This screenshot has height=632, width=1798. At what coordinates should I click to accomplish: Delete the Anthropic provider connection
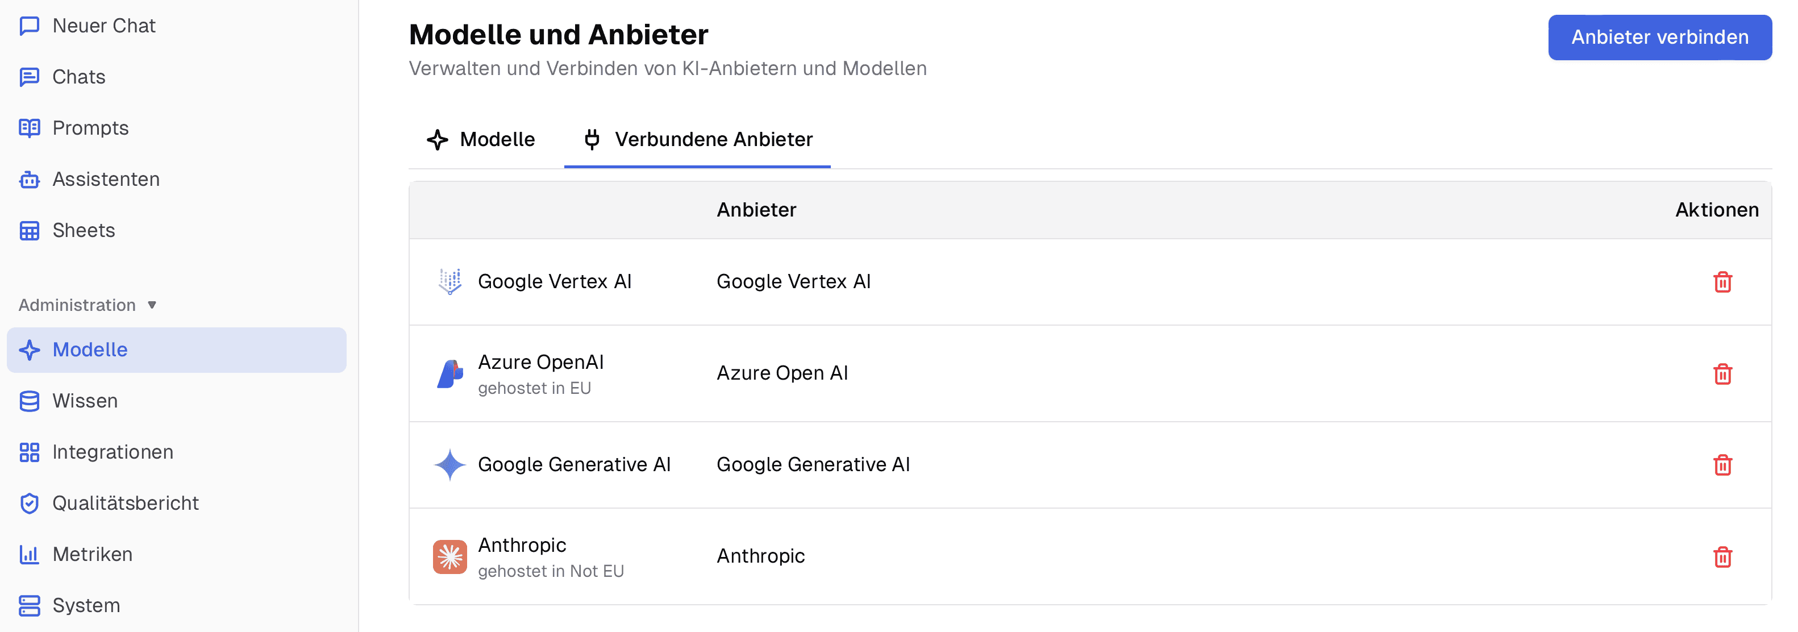click(1722, 556)
